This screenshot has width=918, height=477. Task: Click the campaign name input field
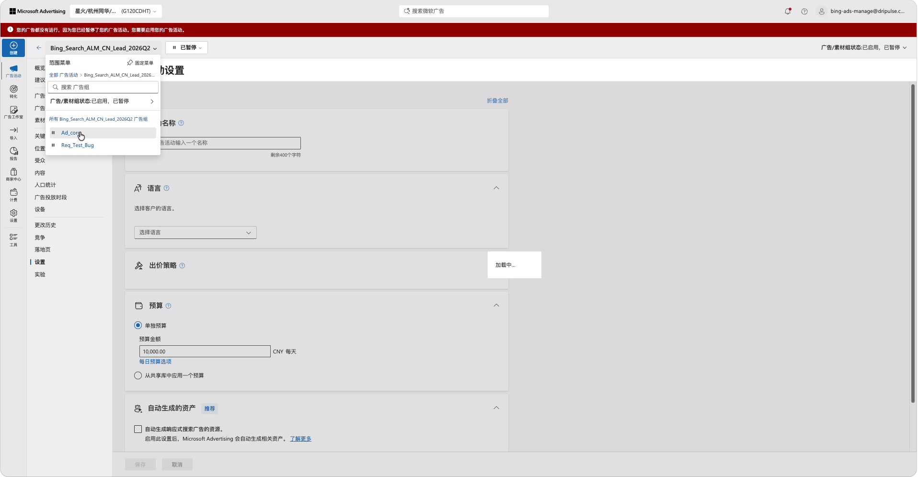tap(230, 143)
